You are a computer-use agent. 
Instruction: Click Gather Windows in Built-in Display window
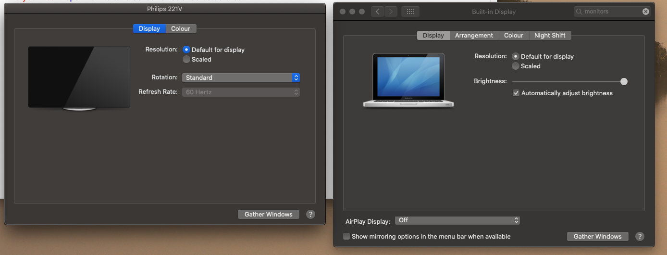598,236
